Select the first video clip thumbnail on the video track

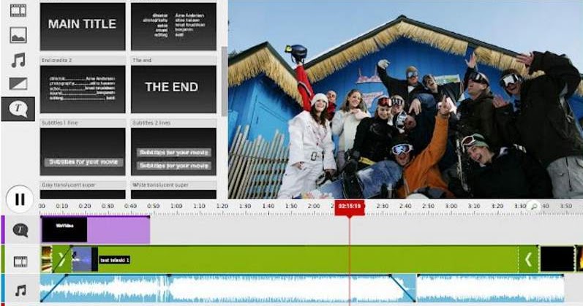[47, 259]
